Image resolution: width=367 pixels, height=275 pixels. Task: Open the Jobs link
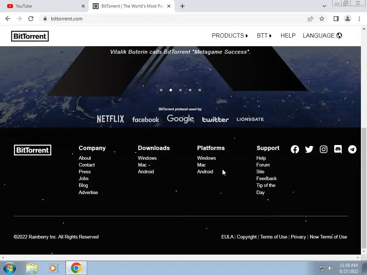click(x=84, y=178)
